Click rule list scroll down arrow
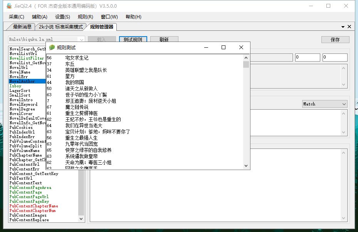Viewport: 358px width, 232px height. (81, 219)
